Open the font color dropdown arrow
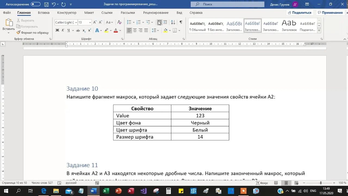348x196 pixels. click(x=120, y=30)
